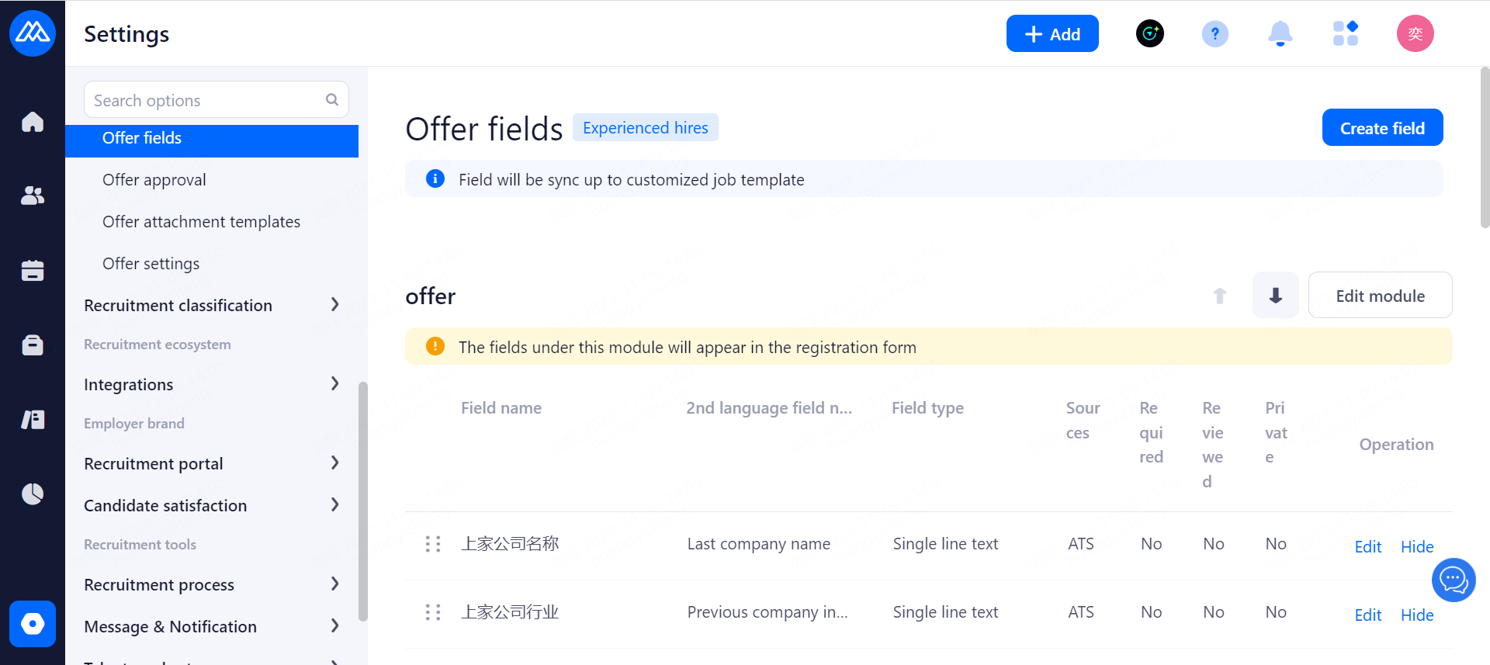Open the candidates people icon in sidebar
The height and width of the screenshot is (665, 1490).
[x=33, y=196]
